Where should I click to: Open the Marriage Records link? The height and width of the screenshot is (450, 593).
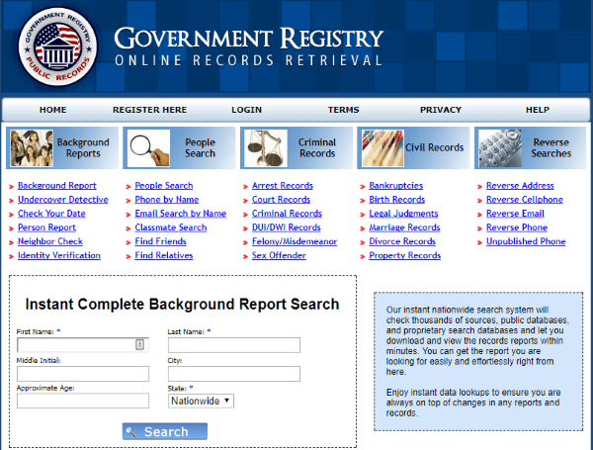(404, 227)
